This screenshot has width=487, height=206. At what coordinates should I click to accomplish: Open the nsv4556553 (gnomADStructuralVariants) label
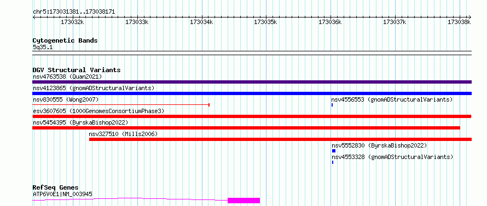point(392,99)
